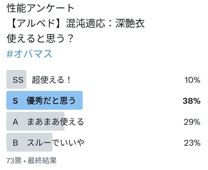
Task: Click the 10% result percentage
Action: (x=192, y=80)
